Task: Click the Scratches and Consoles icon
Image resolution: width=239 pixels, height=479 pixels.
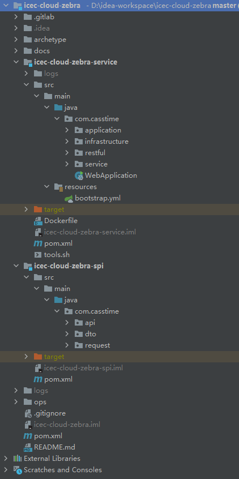Action: pyautogui.click(x=18, y=470)
